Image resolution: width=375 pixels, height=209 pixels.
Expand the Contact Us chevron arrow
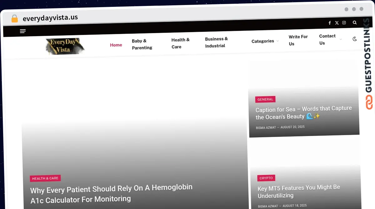click(x=341, y=39)
